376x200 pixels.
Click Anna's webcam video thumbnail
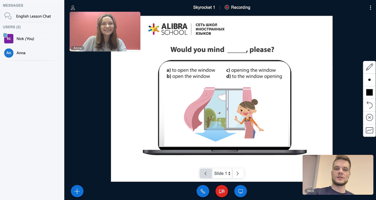tap(105, 31)
